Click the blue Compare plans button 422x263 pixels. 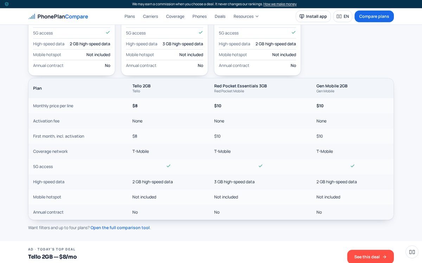click(x=374, y=16)
